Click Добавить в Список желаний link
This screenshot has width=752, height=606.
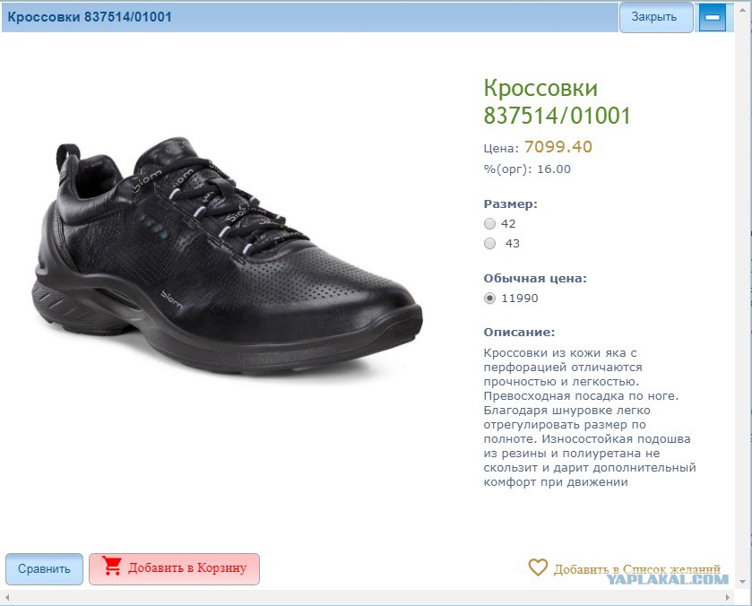pos(637,569)
